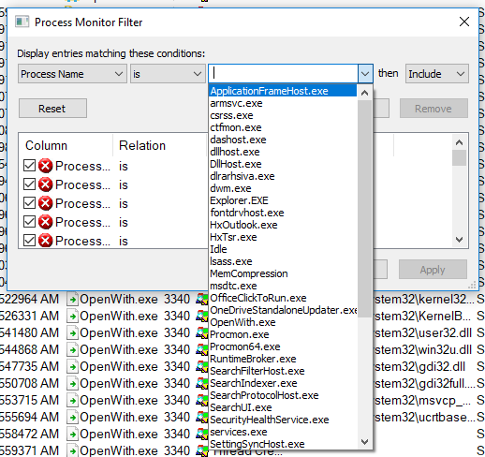Select services.exe from the dropdown list
Screen dimensions: 485x457
[283, 432]
